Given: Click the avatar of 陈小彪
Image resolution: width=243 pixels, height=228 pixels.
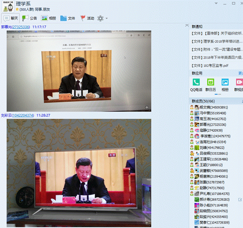Looking at the screenshot, I should (x=197, y=205).
